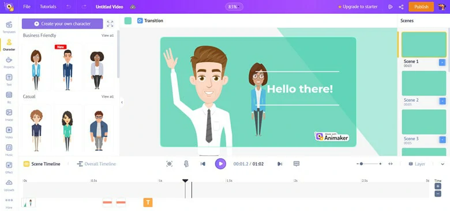Click the timeline zoom slider handle
450x211 pixels.
pos(361,164)
